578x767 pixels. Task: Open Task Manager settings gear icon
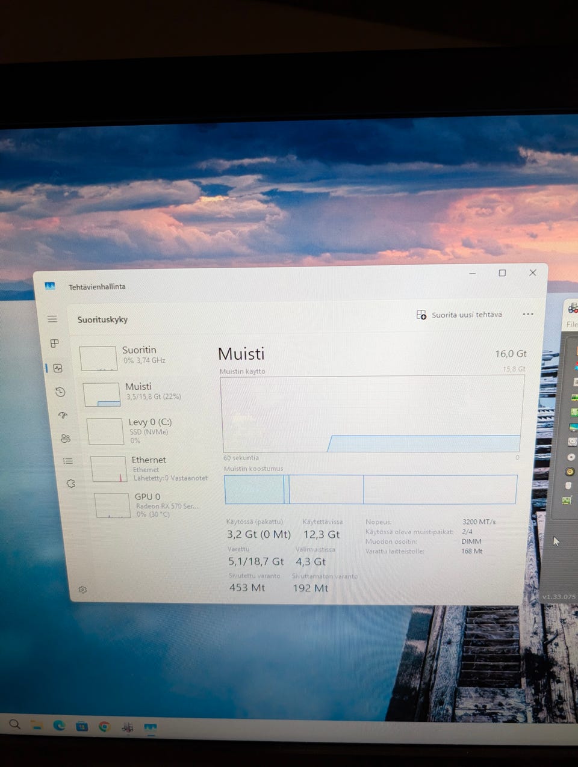coord(82,590)
